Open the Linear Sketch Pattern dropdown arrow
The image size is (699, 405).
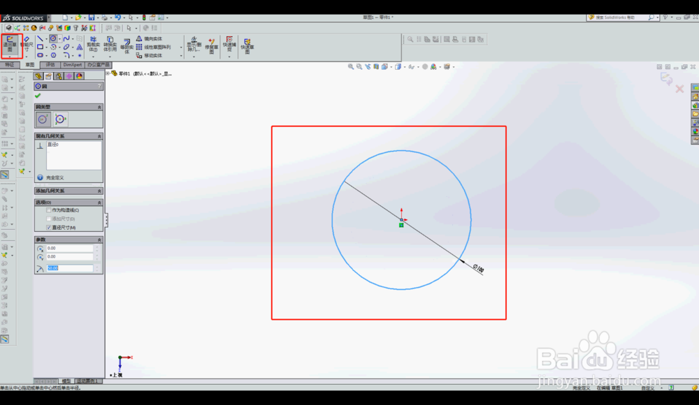[181, 47]
